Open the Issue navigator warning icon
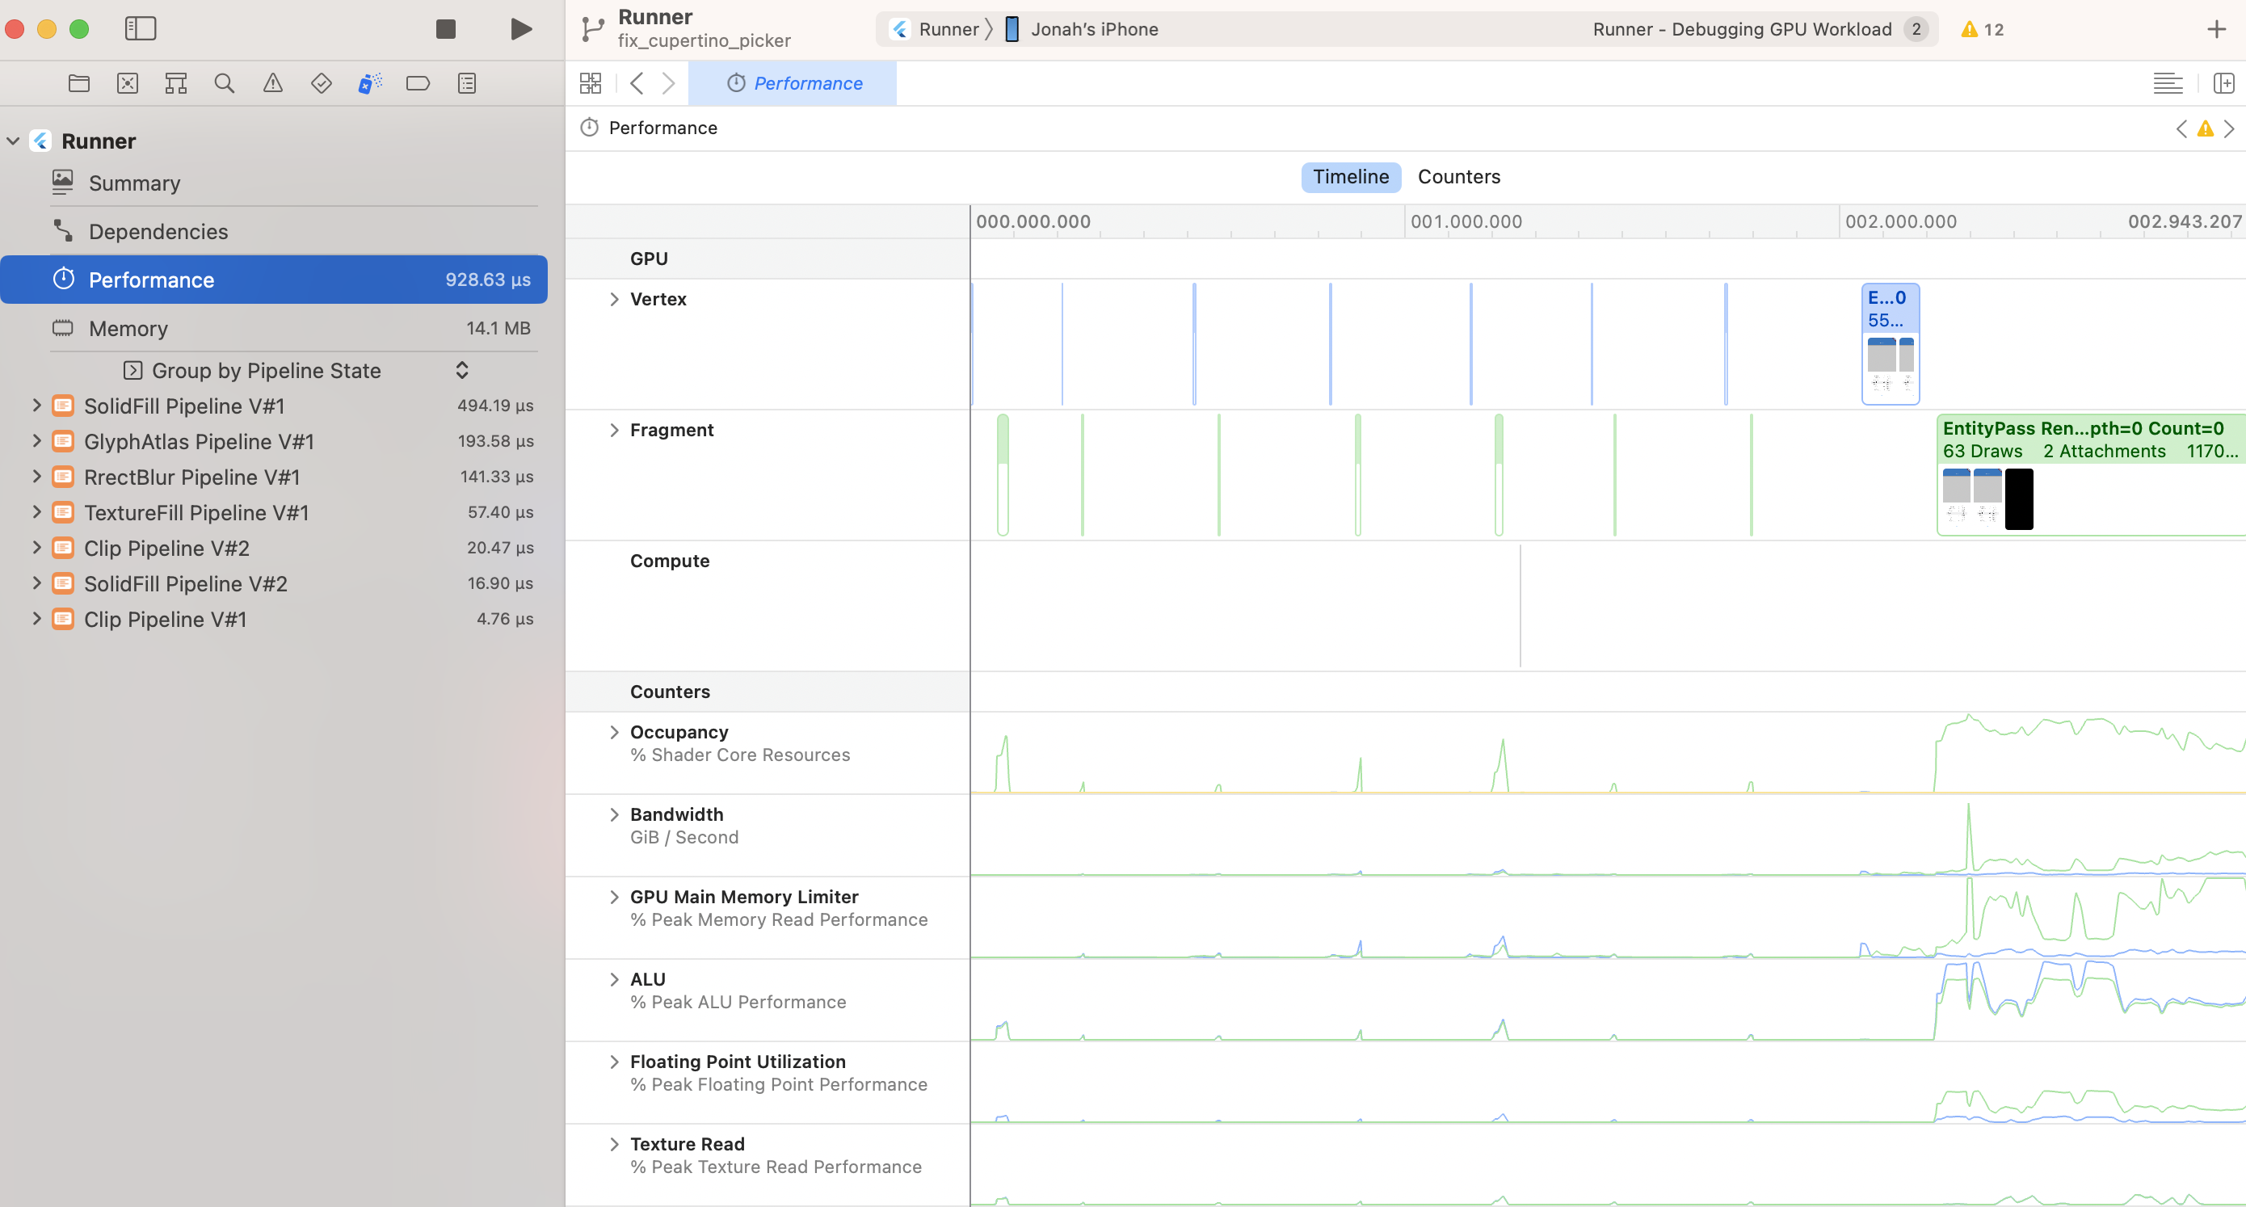Image resolution: width=2246 pixels, height=1207 pixels. coord(273,84)
